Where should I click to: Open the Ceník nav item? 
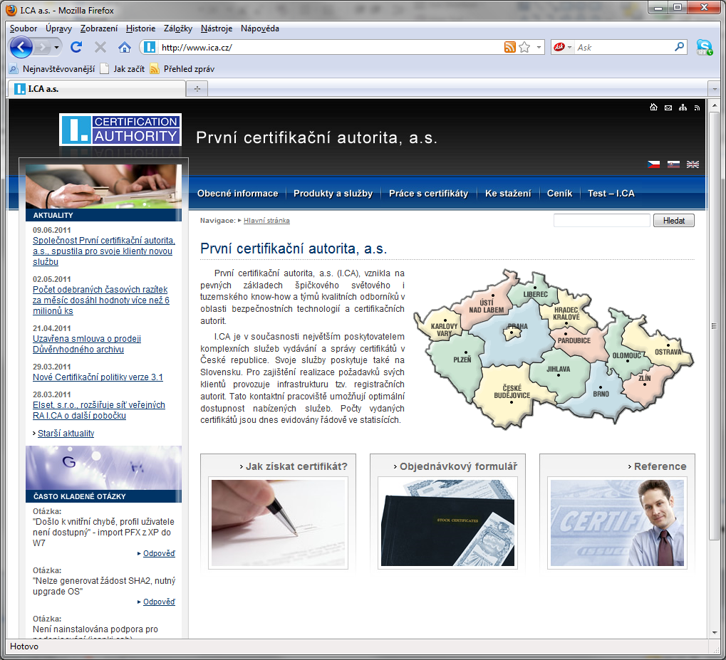[x=559, y=194]
